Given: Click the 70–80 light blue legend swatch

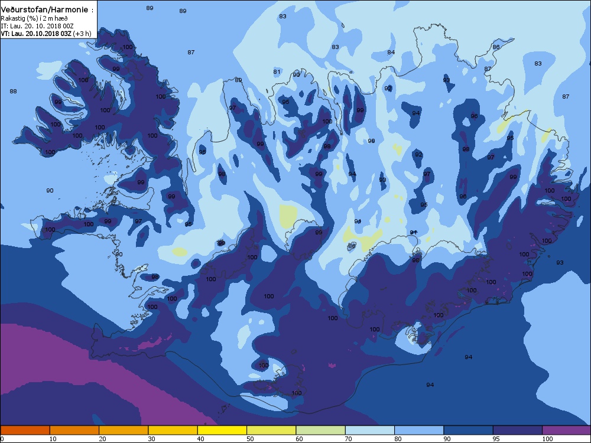Looking at the screenshot, I should (x=370, y=430).
